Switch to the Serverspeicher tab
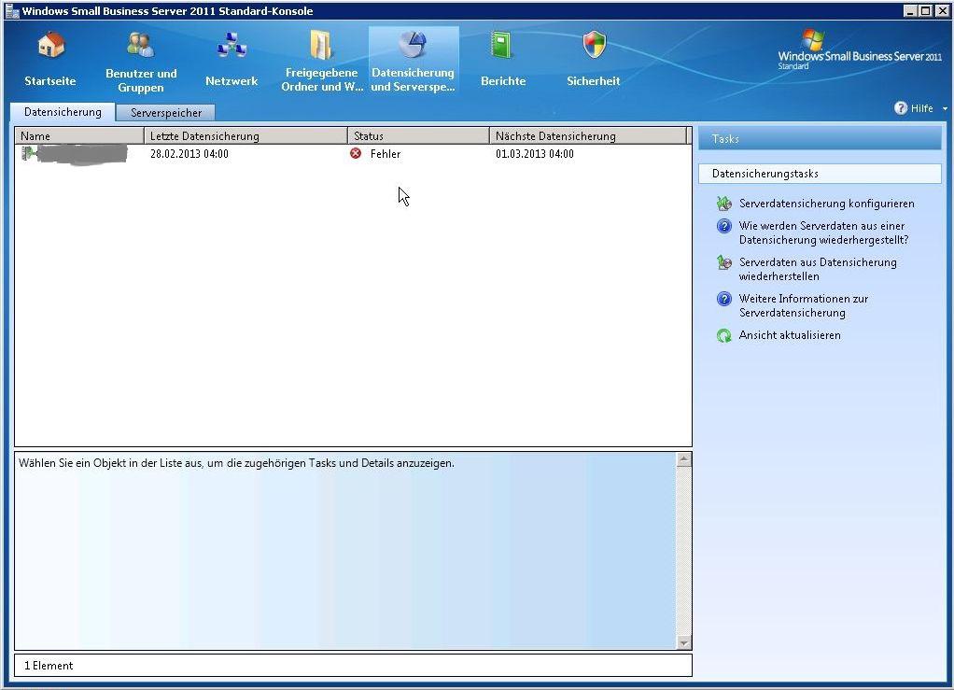The height and width of the screenshot is (690, 954). point(165,113)
